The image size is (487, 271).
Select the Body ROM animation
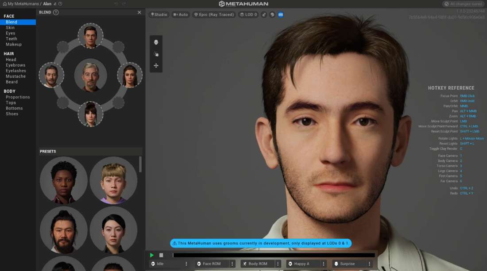point(258,264)
